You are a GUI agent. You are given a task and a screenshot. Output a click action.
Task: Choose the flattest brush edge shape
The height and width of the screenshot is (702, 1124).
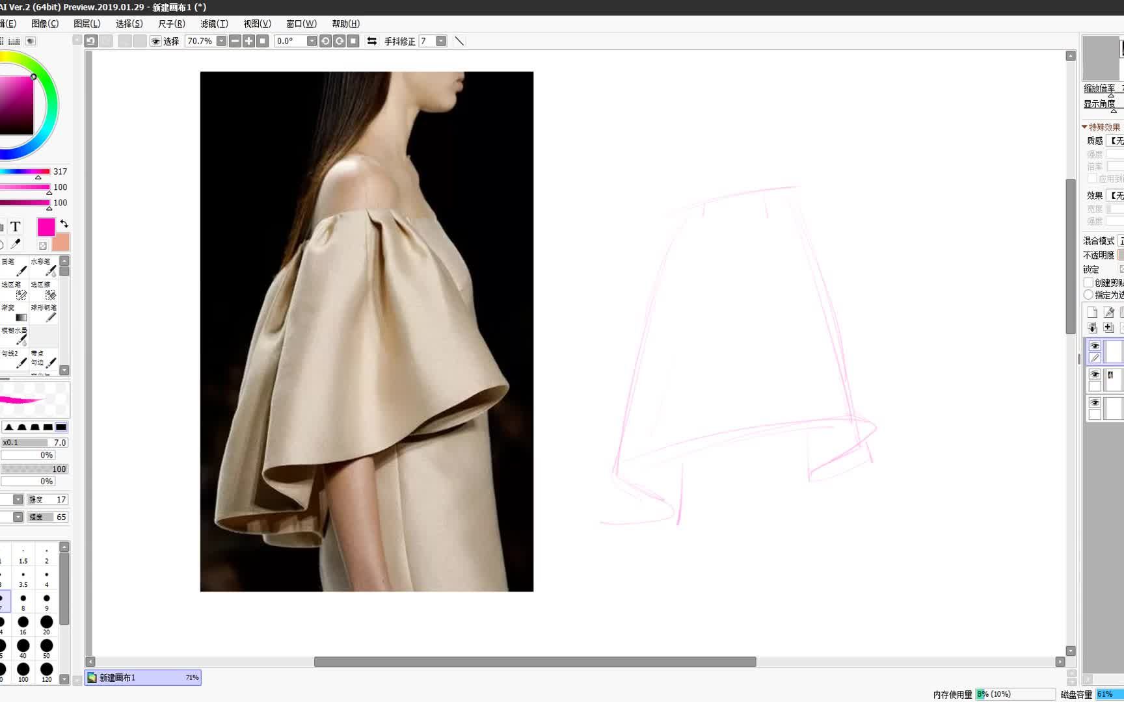(x=61, y=427)
